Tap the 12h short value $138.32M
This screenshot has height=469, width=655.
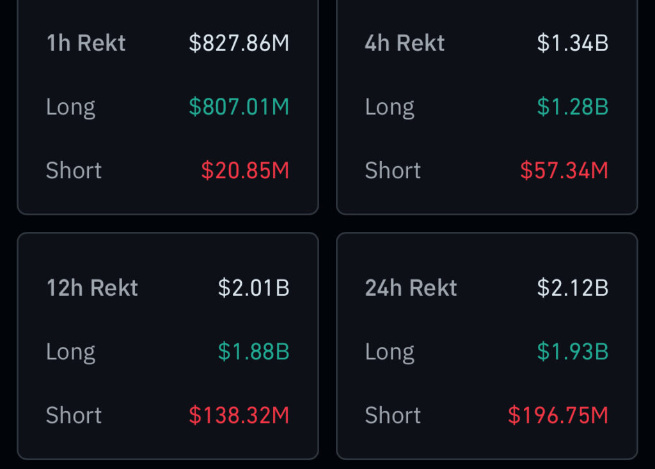point(239,415)
